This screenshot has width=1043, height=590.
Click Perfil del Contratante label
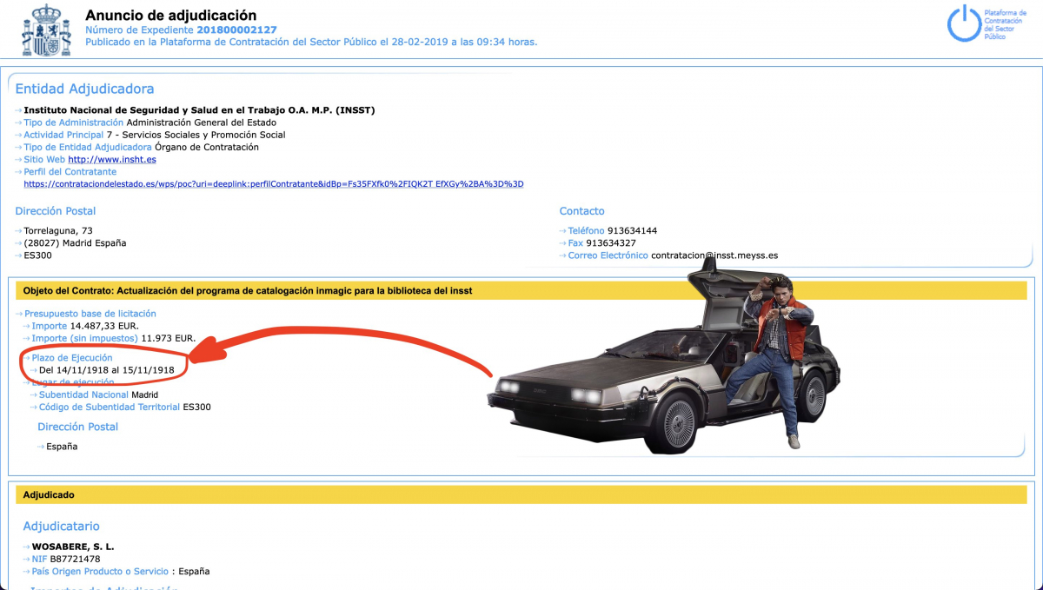(x=70, y=172)
